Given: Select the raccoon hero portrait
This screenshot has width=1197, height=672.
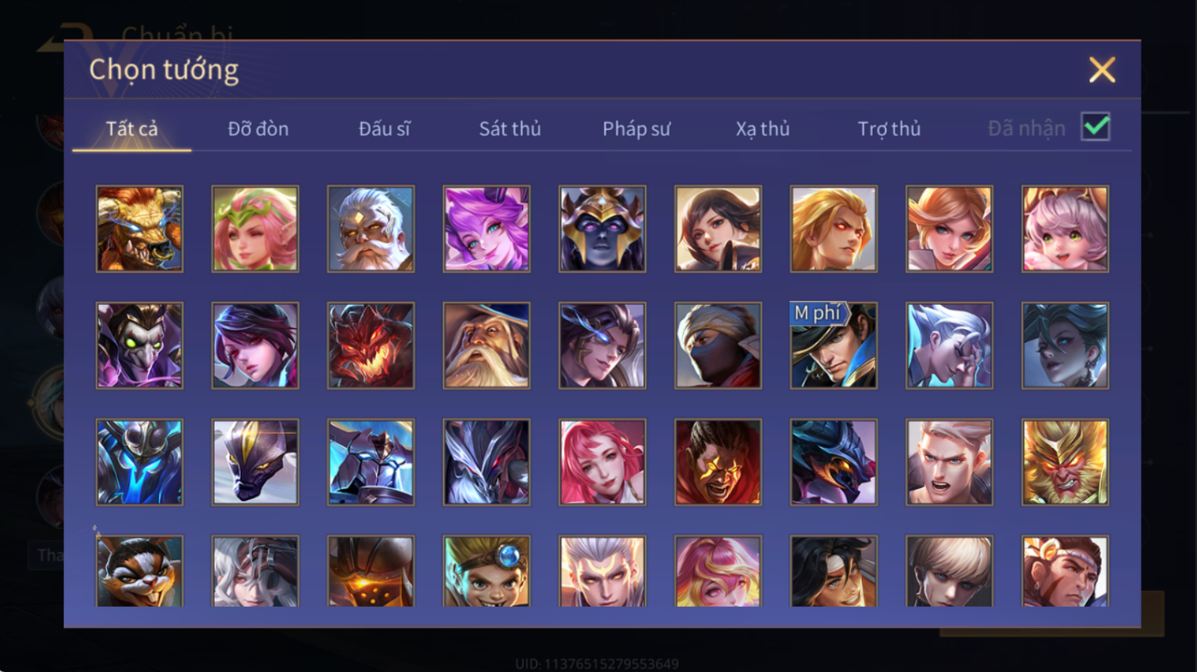Looking at the screenshot, I should (139, 571).
